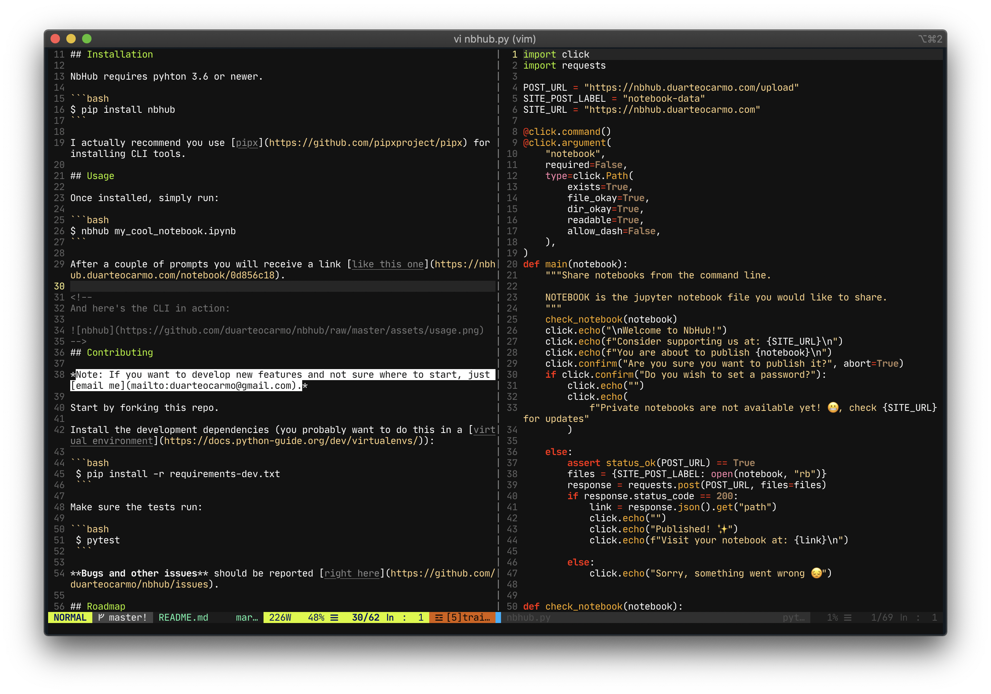
Task: Click 'Once installed, simply run:' line
Action: (x=145, y=198)
